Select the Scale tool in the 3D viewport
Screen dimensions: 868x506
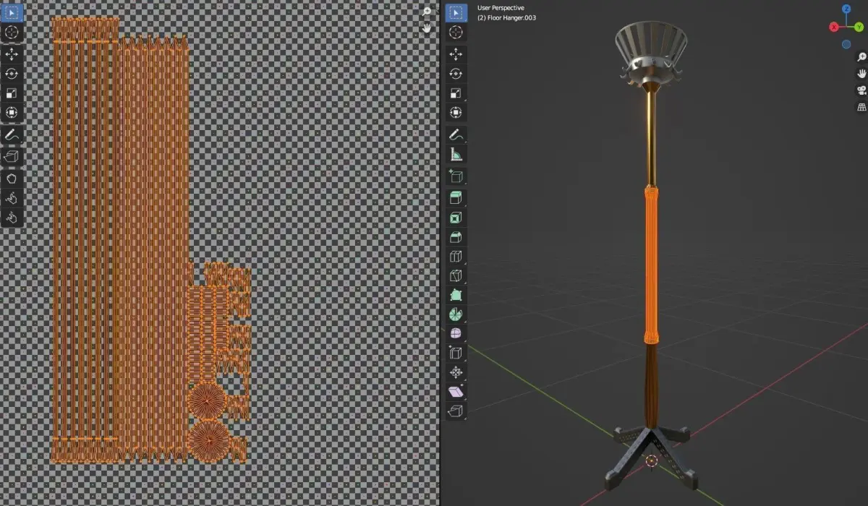(x=456, y=93)
